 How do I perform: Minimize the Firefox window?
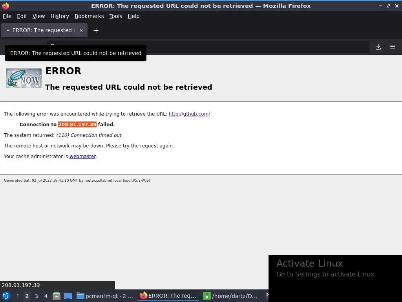coord(380,6)
